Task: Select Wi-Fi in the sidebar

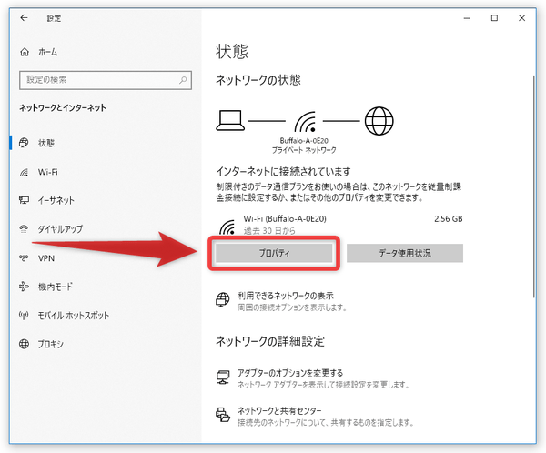Action: tap(48, 172)
